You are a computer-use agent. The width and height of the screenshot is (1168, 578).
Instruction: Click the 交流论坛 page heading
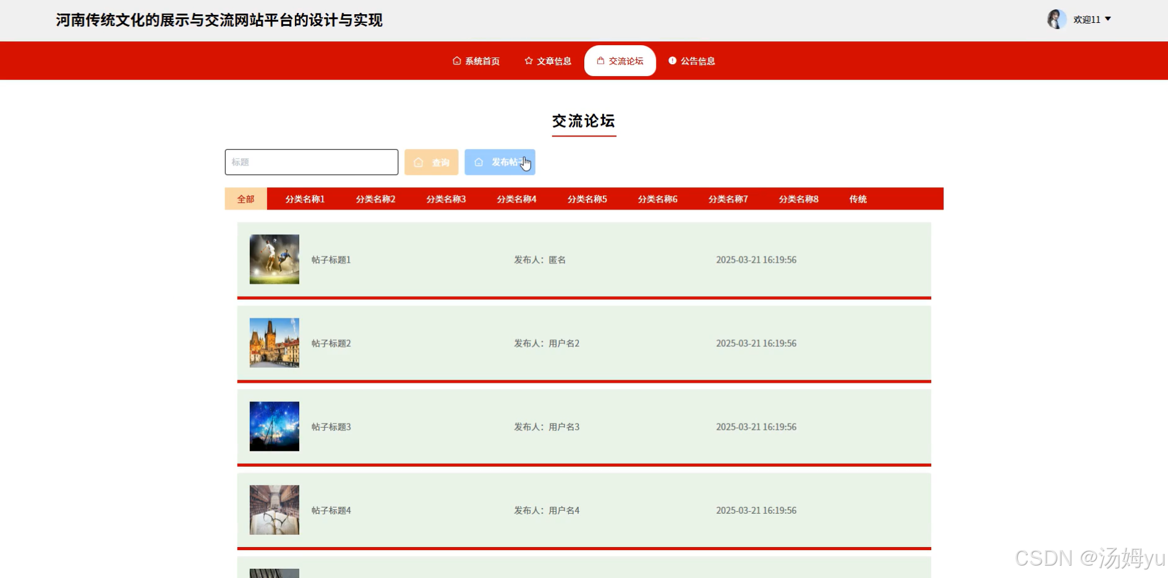[584, 121]
